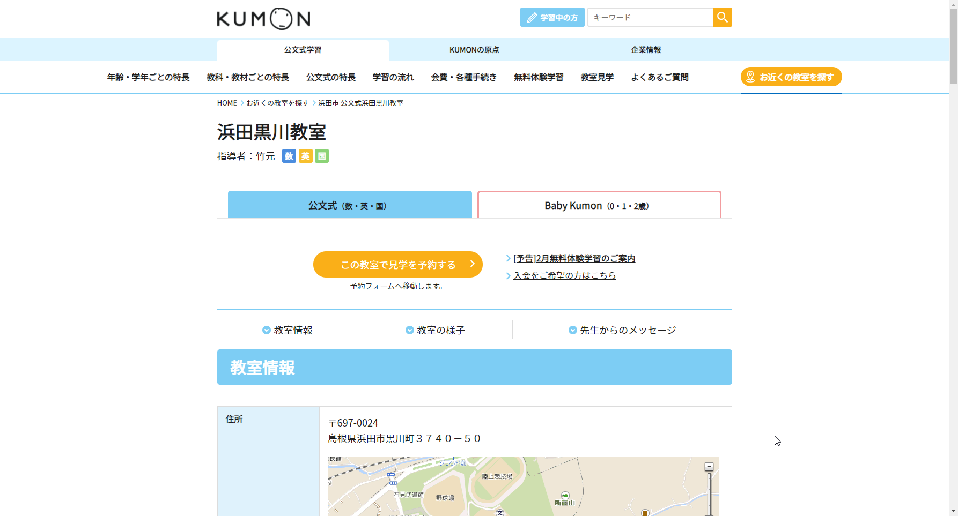Click the 国 (Japanese) subject badge
Image resolution: width=958 pixels, height=516 pixels.
coord(322,156)
